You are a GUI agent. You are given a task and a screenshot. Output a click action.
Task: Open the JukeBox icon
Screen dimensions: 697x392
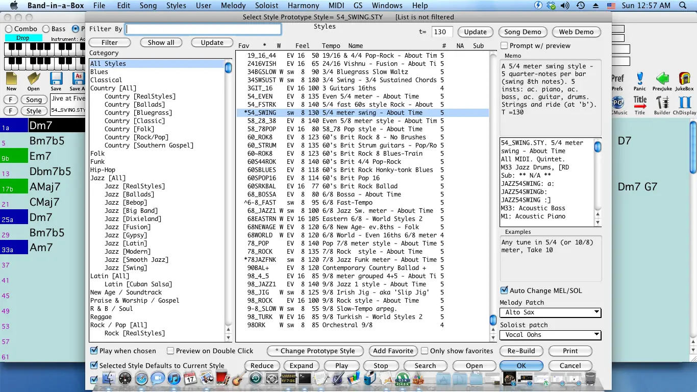pos(685,78)
